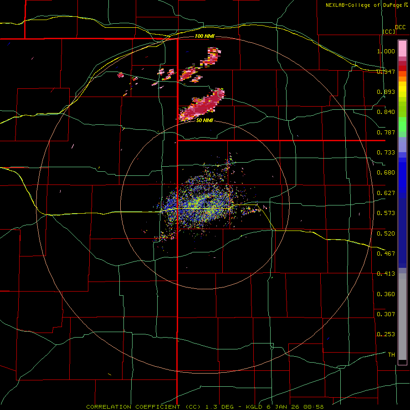The width and height of the screenshot is (410, 410).
Task: Select the 0.787 color scale value
Action: [x=386, y=132]
